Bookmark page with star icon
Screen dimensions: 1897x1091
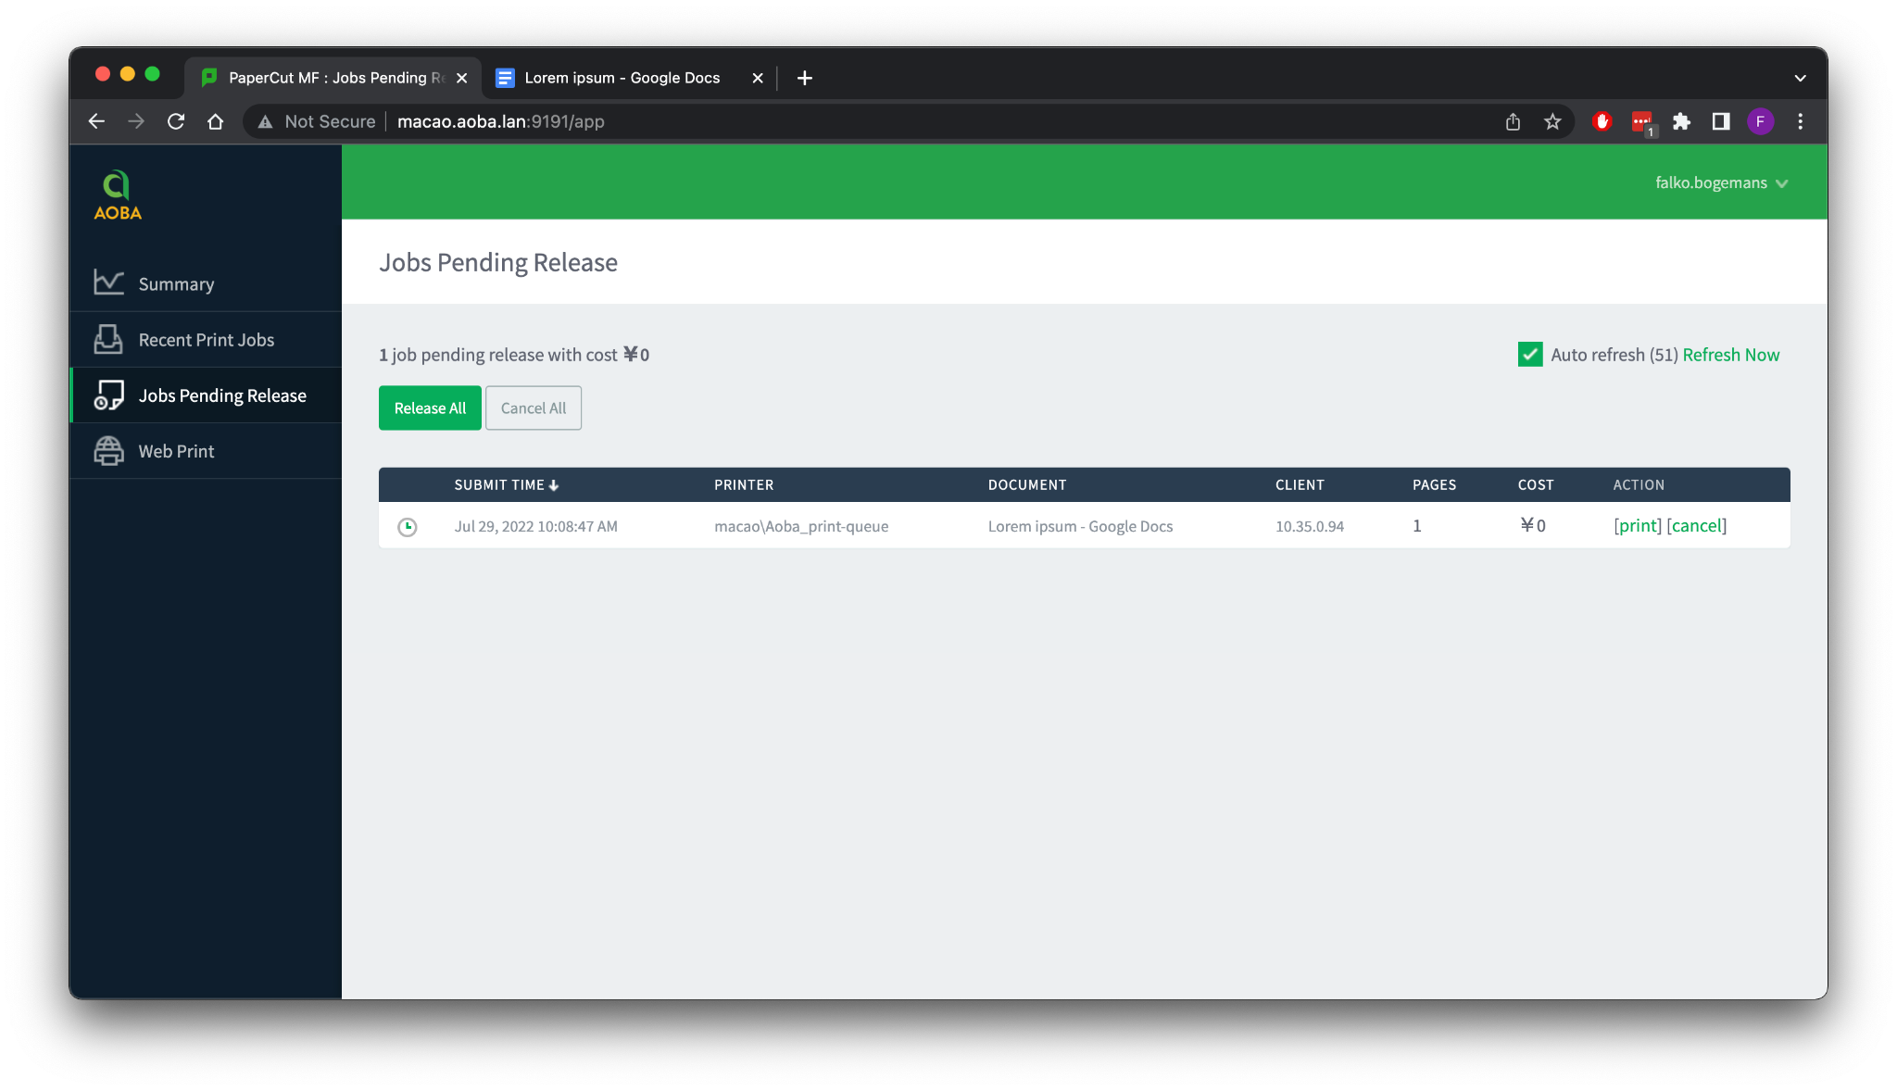tap(1552, 121)
